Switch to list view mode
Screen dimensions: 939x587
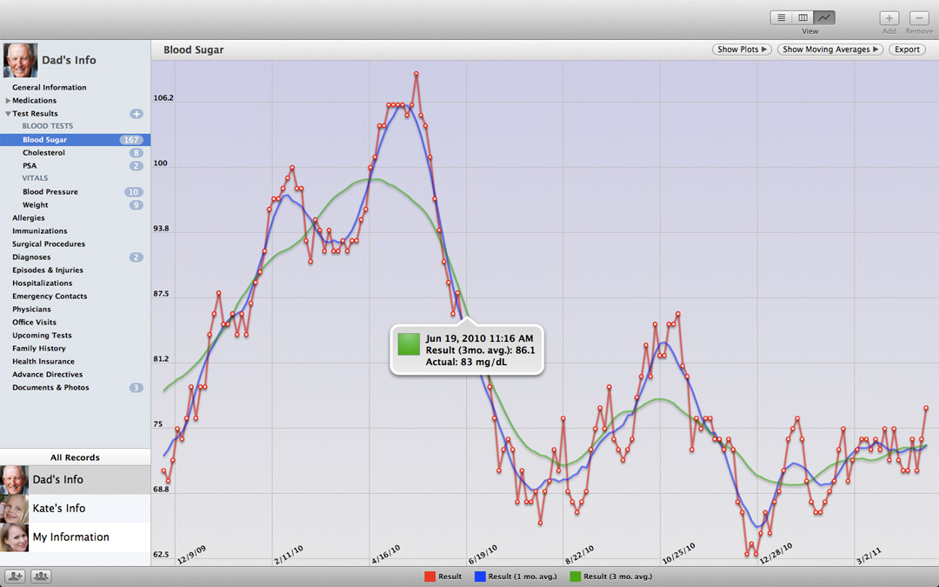[x=781, y=17]
